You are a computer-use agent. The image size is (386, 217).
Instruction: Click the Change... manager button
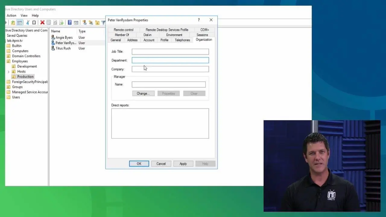point(143,93)
